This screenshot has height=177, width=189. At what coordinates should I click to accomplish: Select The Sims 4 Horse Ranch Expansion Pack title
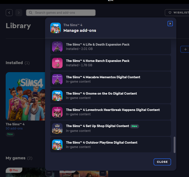click(98, 61)
